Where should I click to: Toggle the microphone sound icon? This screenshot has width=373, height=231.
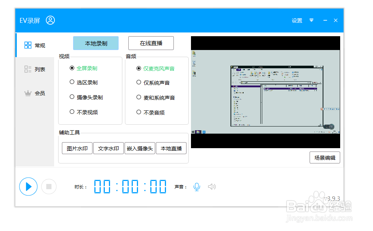point(197,187)
